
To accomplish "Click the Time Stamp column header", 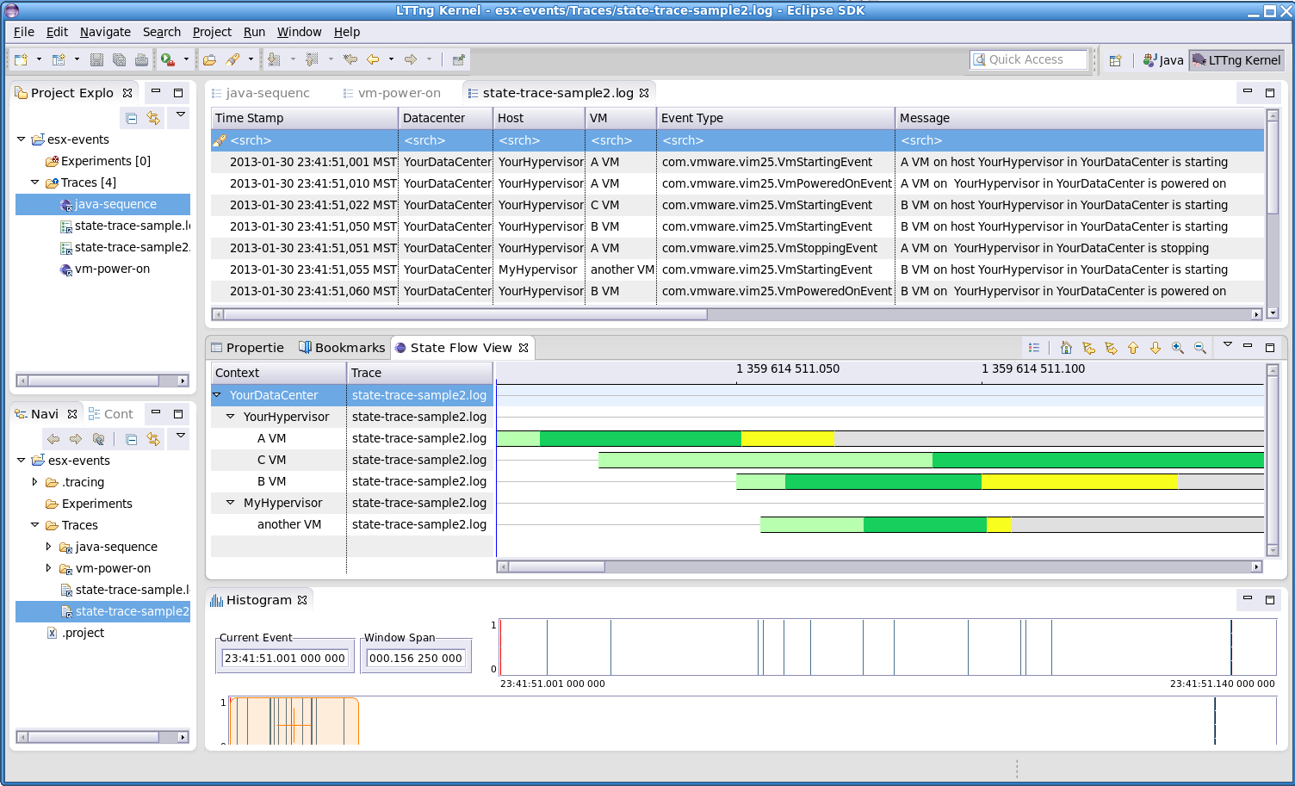I will point(305,118).
